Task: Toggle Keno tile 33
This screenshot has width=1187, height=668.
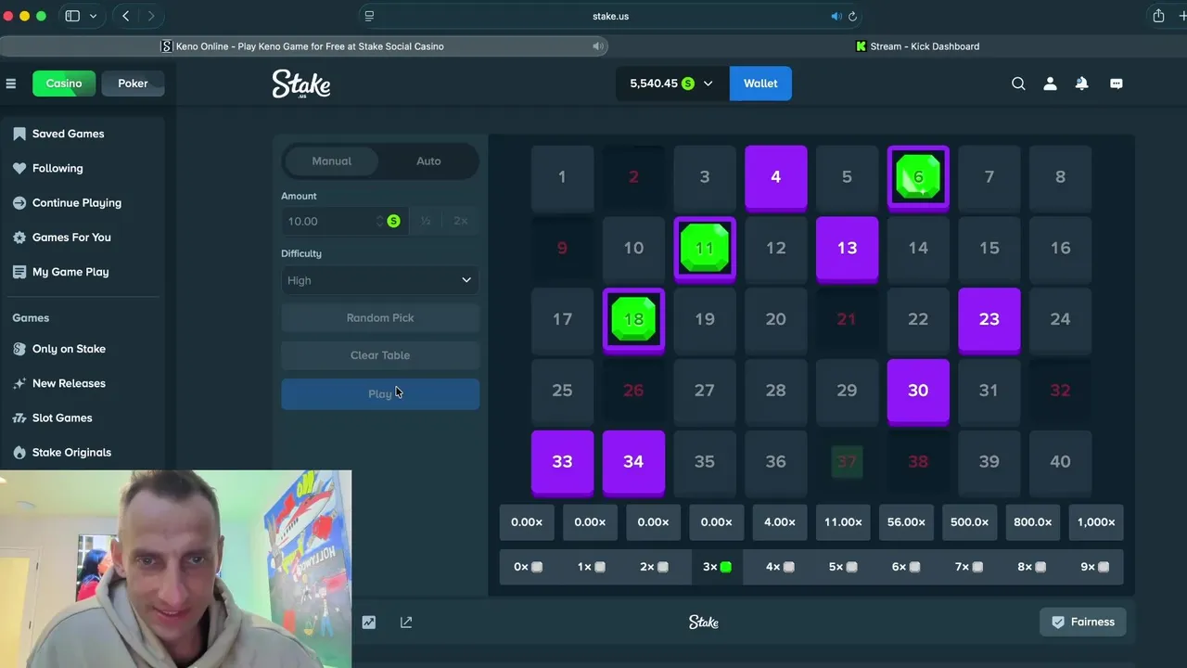Action: point(562,462)
